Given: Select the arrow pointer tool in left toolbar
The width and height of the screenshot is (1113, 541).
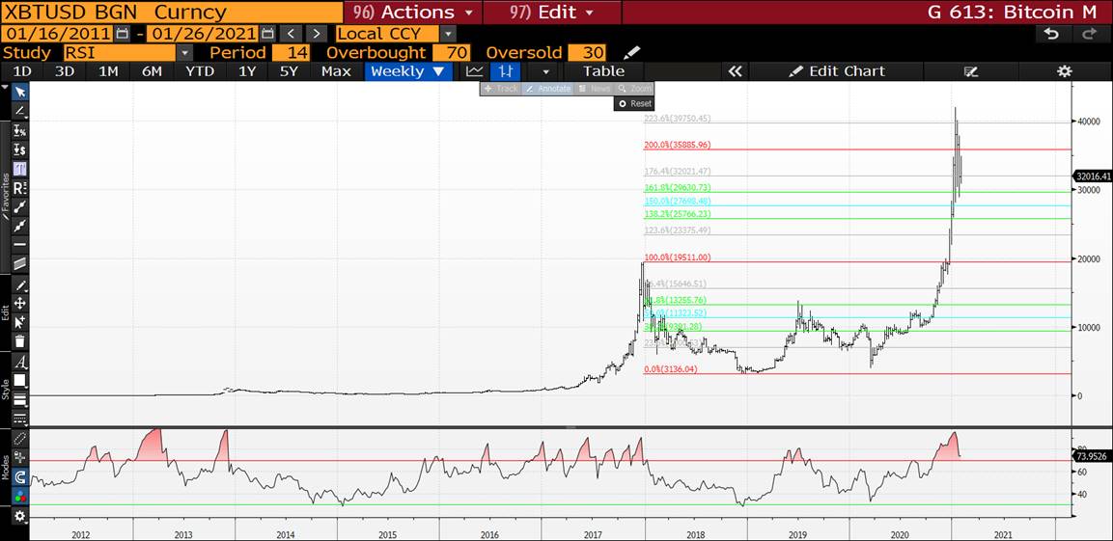Looking at the screenshot, I should (20, 93).
